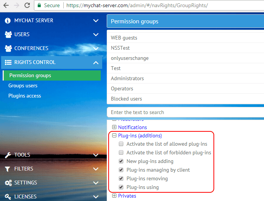Image resolution: width=264 pixels, height=201 pixels.
Task: Expand the Notifications tree node
Action: point(114,128)
